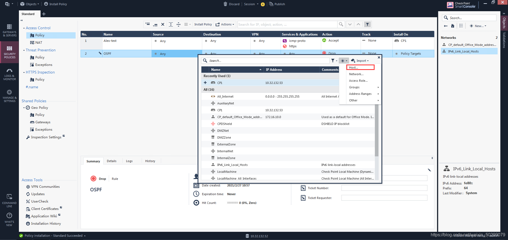This screenshot has width=508, height=240.
Task: Click the add rule below icon
Action: pos(155,24)
